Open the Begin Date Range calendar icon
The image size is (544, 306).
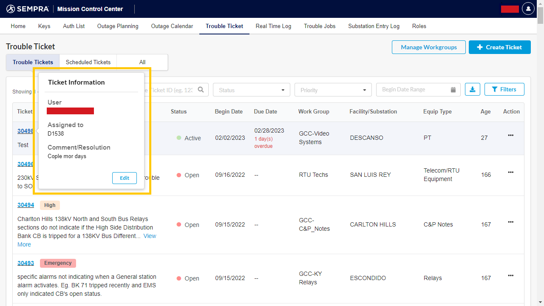(x=453, y=90)
